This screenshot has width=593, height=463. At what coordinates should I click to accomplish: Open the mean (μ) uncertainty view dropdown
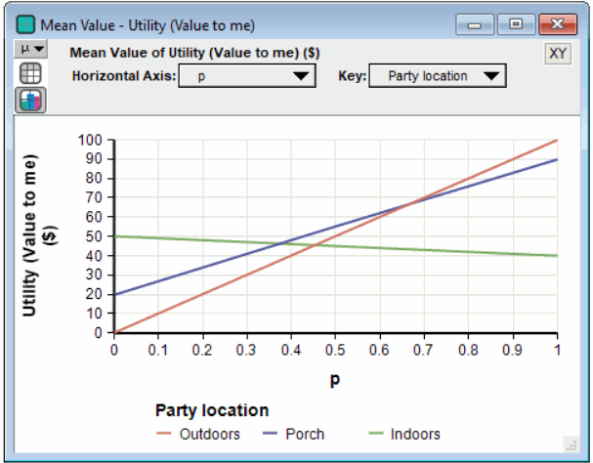point(30,49)
